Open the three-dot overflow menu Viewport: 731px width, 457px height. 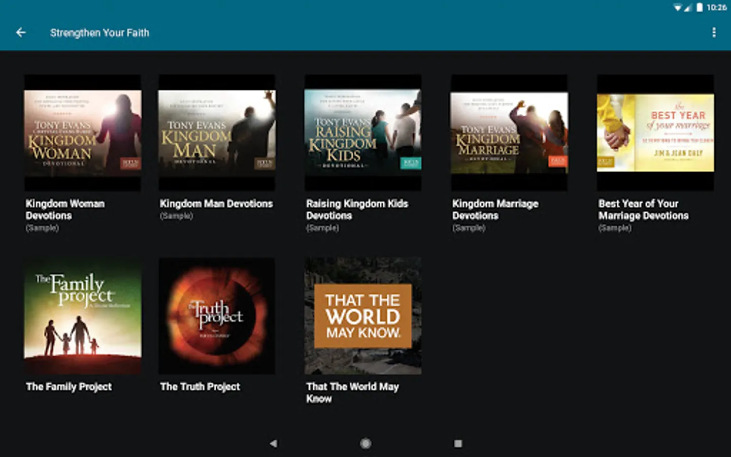pyautogui.click(x=714, y=32)
